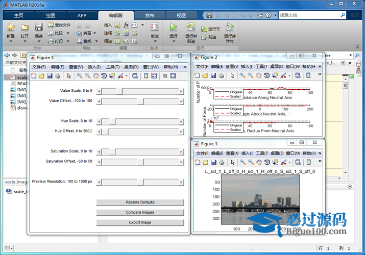This screenshot has height=255, width=365.
Task: Open Tools (工具) menu in Figure 4
Action: (113, 67)
